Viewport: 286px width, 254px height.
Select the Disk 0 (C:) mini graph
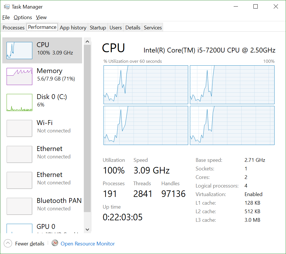(19, 102)
